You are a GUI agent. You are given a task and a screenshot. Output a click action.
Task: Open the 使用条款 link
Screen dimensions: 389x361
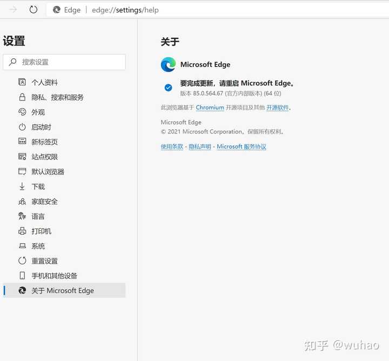172,146
